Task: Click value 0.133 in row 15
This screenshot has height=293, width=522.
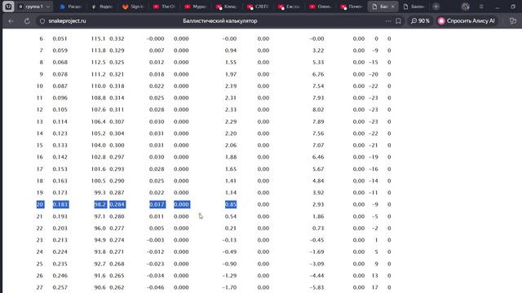Action: 60,145
